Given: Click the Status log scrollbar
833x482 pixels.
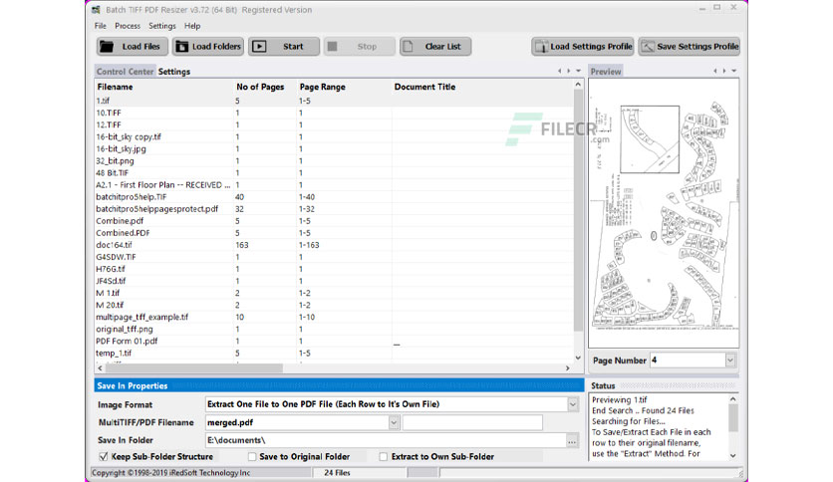Looking at the screenshot, I should tap(733, 418).
